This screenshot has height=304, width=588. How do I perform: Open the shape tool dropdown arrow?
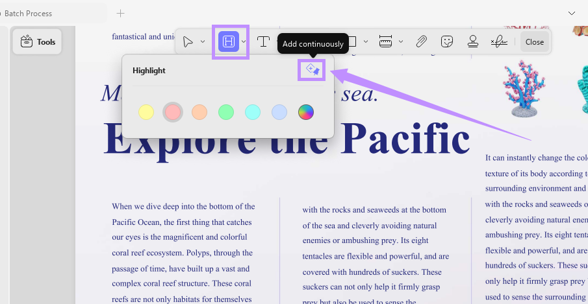[x=366, y=41]
